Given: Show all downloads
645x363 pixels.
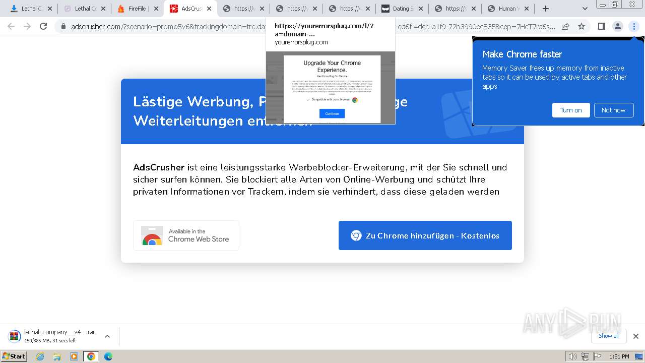Looking at the screenshot, I should 609,336.
